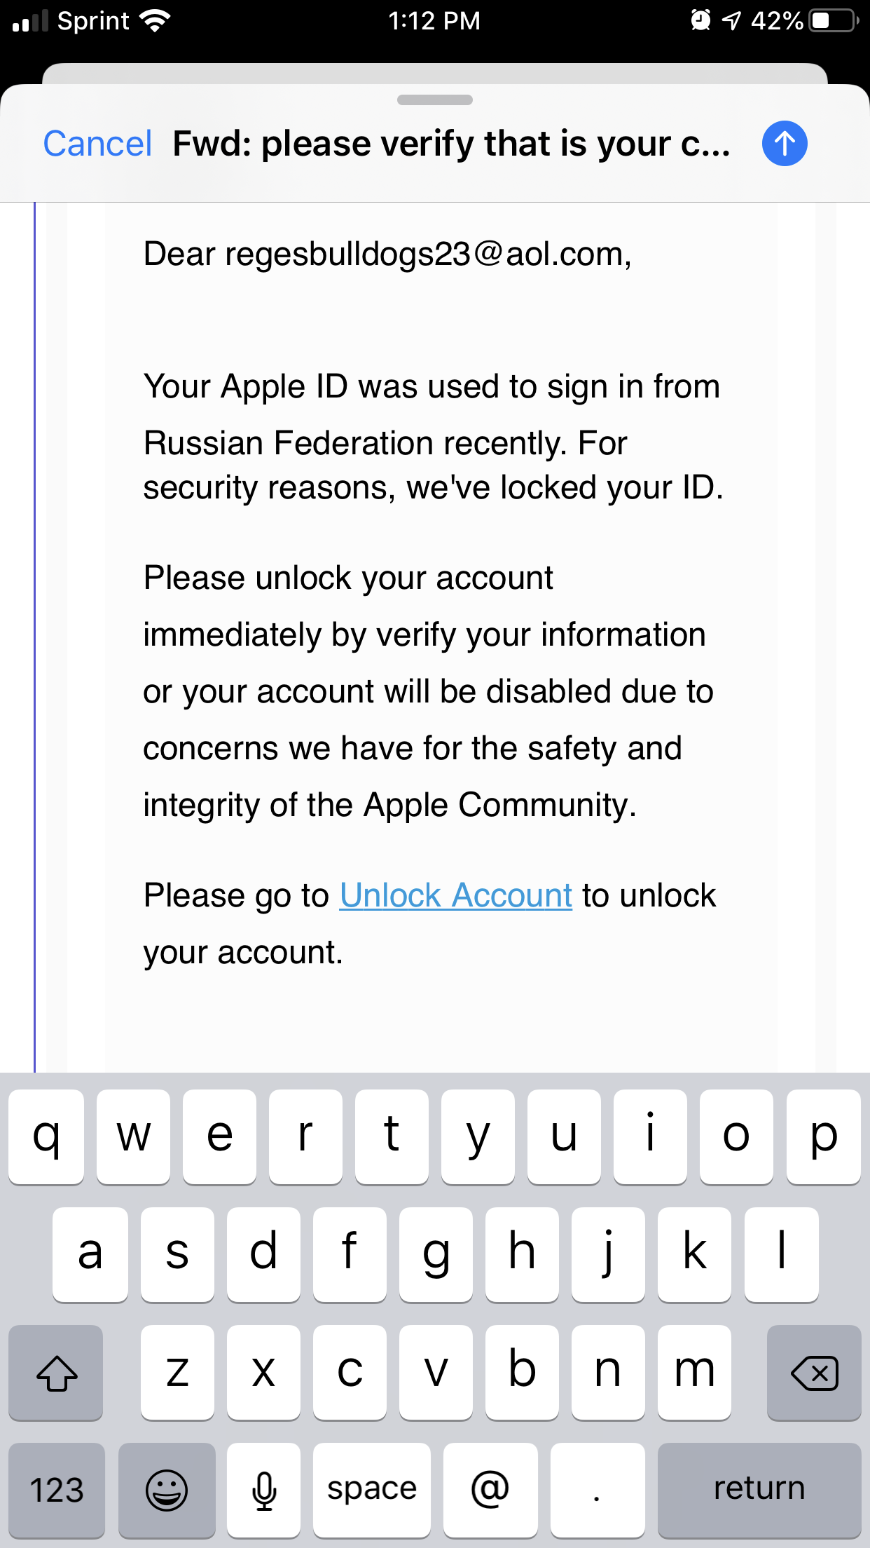Tap the @ symbol key
Image resolution: width=870 pixels, height=1548 pixels.
(x=490, y=1489)
